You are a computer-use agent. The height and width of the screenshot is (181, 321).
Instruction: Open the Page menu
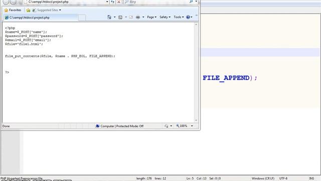point(151,17)
